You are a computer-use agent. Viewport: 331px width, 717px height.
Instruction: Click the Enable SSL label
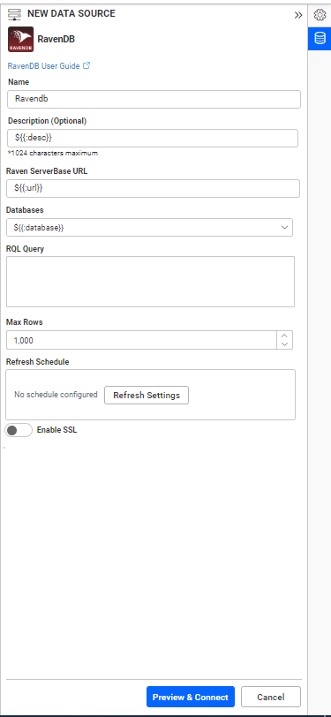click(56, 430)
